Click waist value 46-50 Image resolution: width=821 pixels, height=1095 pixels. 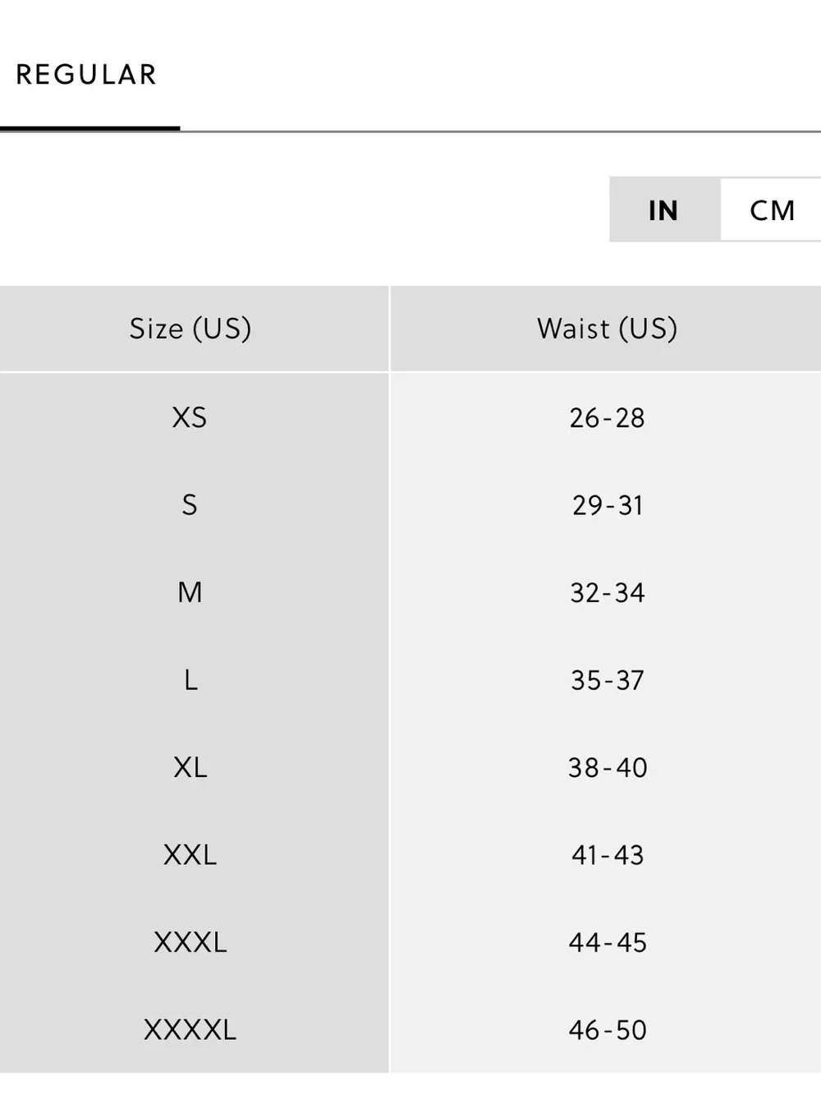pos(607,1029)
